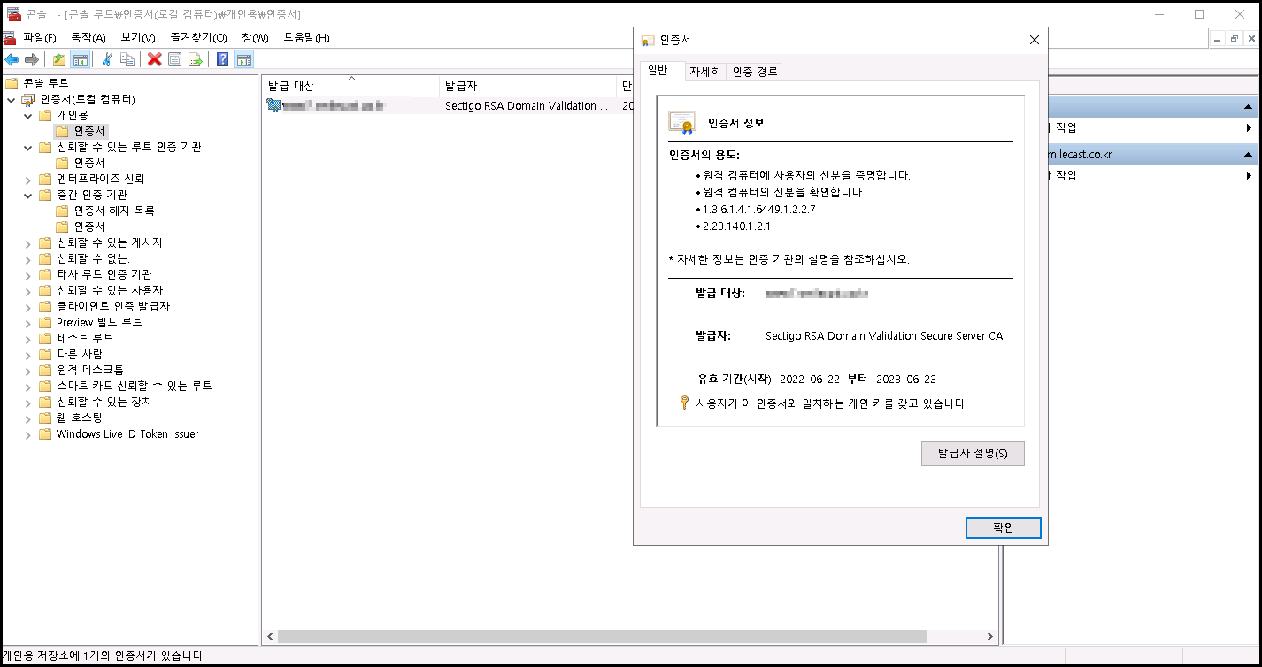The height and width of the screenshot is (667, 1262).
Task: Click the folder icon next to 원격 데스크톱
Action: (x=46, y=370)
